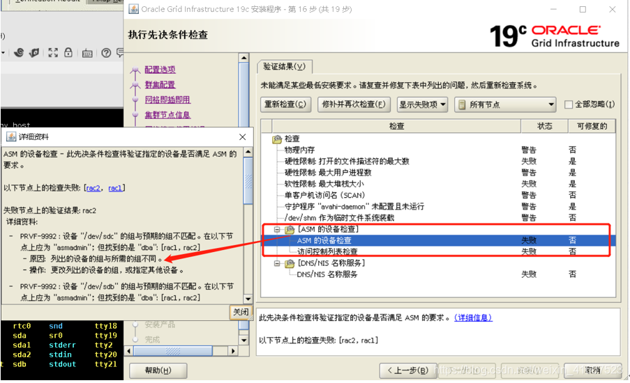Open the 集群节点信息 step link
Screen dimensions: 630x383
click(167, 115)
